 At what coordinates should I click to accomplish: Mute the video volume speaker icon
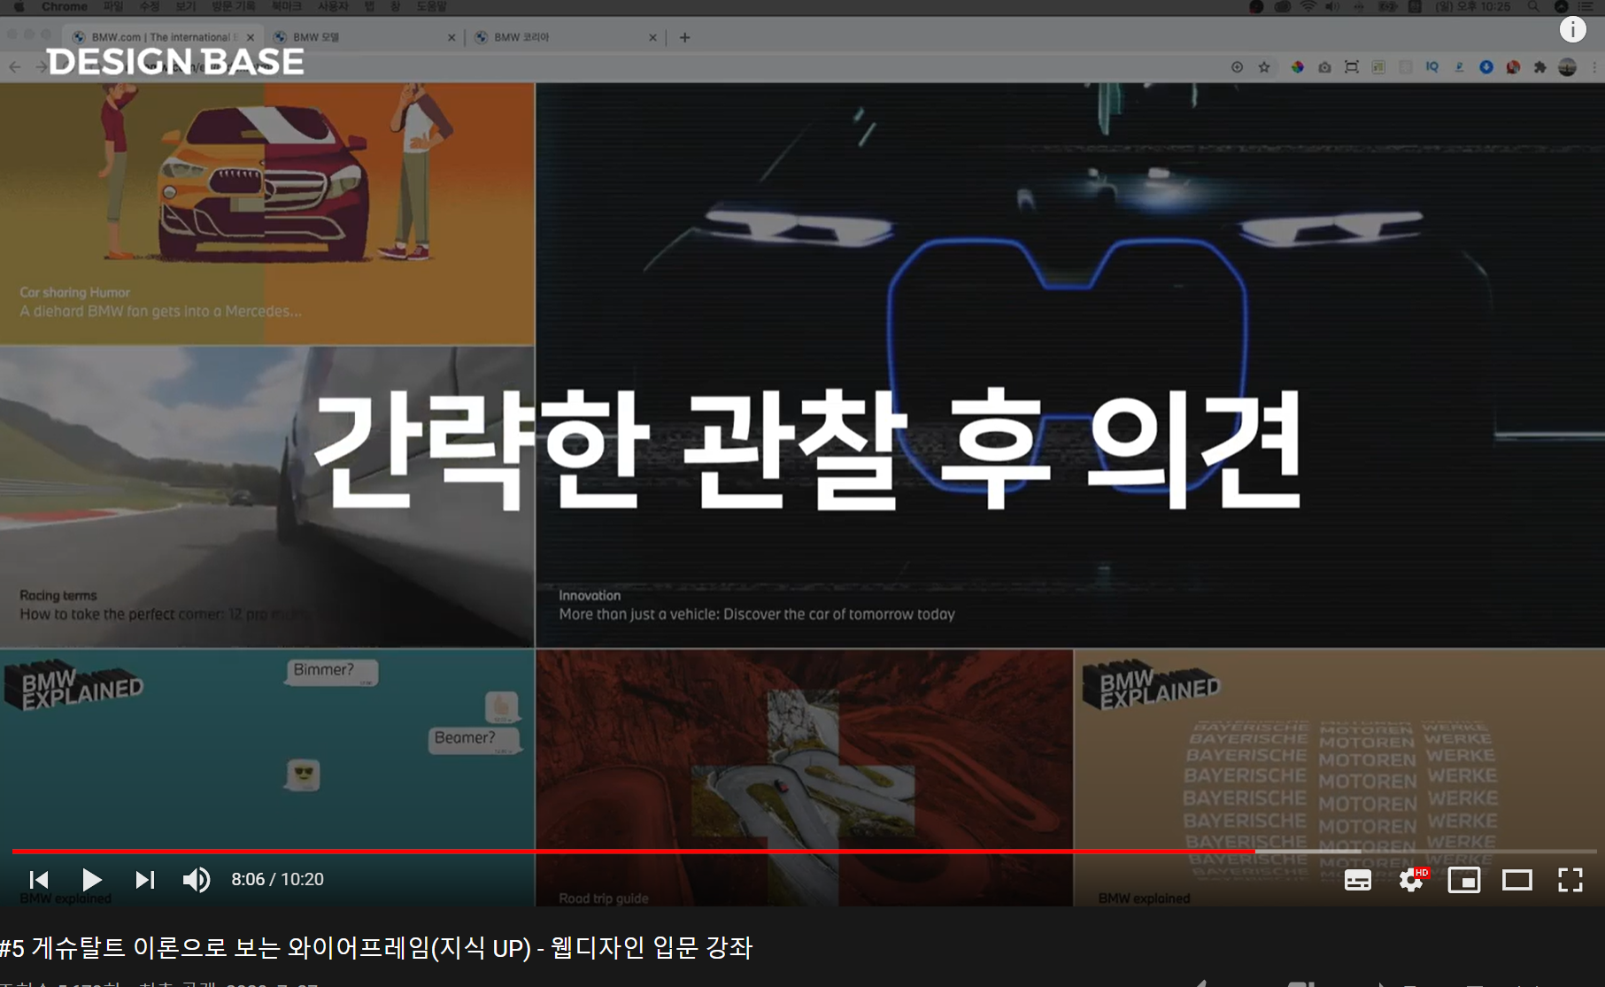point(196,879)
